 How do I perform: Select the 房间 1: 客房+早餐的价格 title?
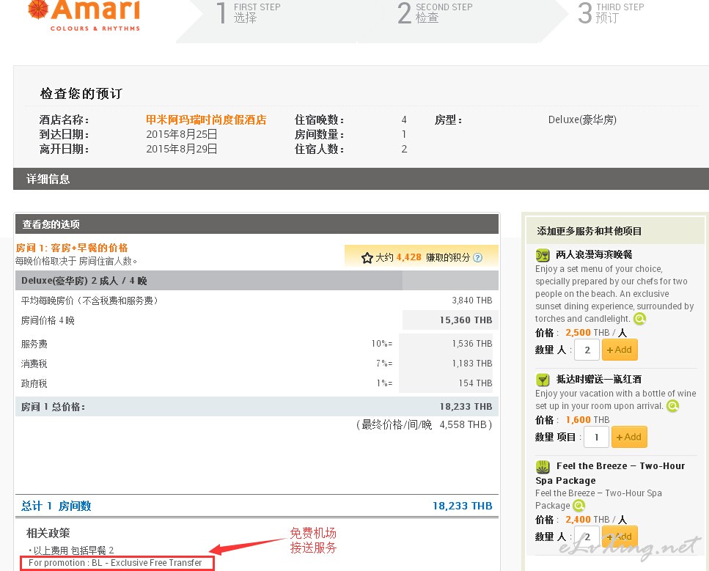click(x=72, y=248)
